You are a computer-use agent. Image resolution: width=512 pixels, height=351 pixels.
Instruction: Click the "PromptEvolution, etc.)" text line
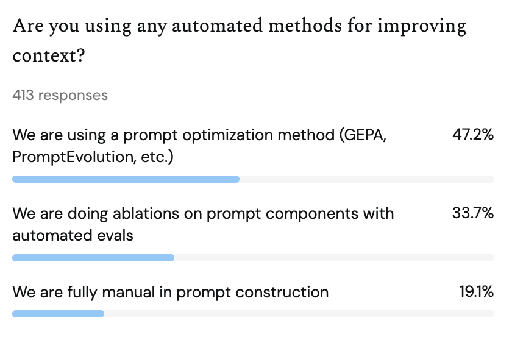[x=93, y=157]
